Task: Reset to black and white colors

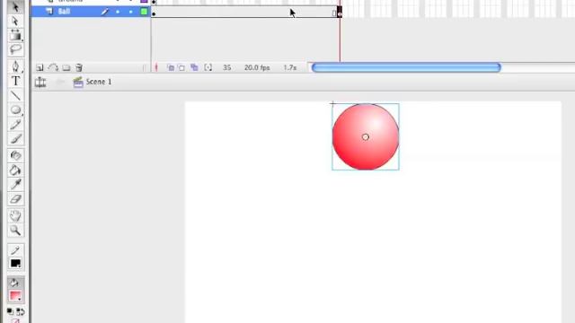Action: pyautogui.click(x=10, y=311)
